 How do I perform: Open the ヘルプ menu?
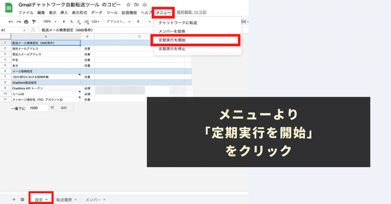[x=146, y=13]
